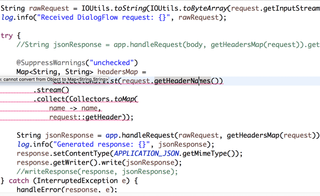Click the 'catch' keyword
The image size is (320, 196).
(x=19, y=180)
